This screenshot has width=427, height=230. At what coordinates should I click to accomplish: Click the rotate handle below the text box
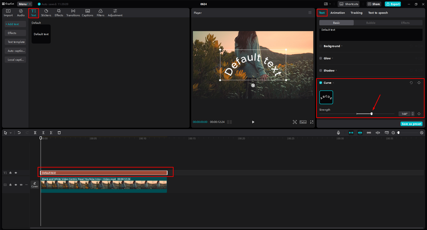[253, 85]
